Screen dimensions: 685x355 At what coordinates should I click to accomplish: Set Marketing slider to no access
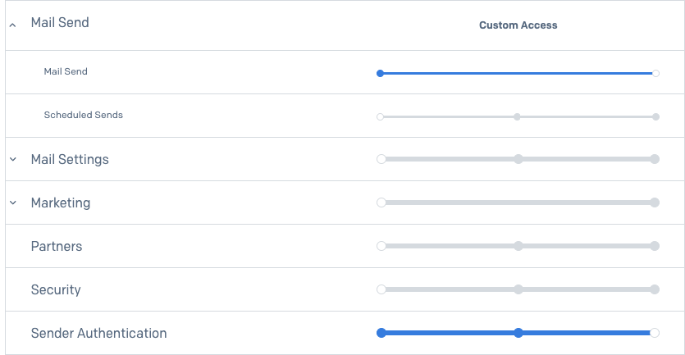coord(381,203)
